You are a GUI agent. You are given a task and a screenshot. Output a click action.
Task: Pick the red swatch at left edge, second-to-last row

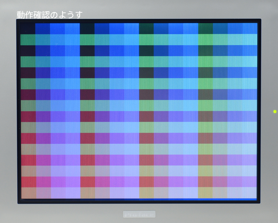[27, 181]
